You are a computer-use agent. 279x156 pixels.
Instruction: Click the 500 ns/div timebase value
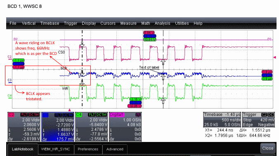[x=231, y=120]
